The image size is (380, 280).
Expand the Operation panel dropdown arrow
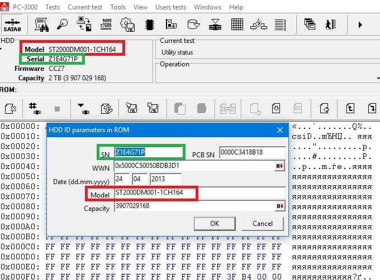(378, 78)
